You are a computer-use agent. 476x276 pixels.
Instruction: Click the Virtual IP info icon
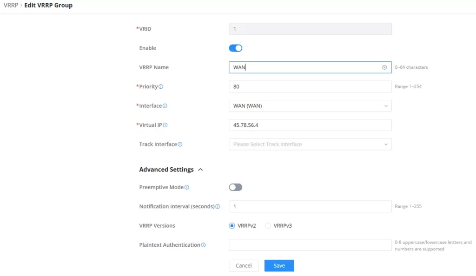165,125
